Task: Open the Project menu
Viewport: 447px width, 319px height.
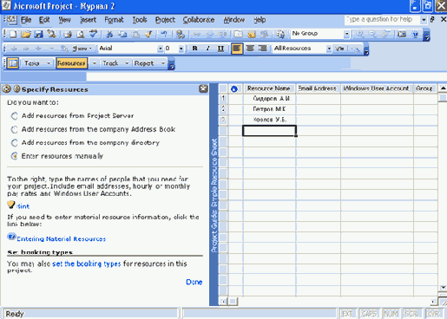Action: (165, 20)
